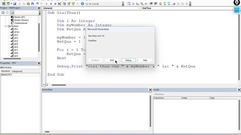Run the macro with the play icon
241x135 pixels.
47,4
